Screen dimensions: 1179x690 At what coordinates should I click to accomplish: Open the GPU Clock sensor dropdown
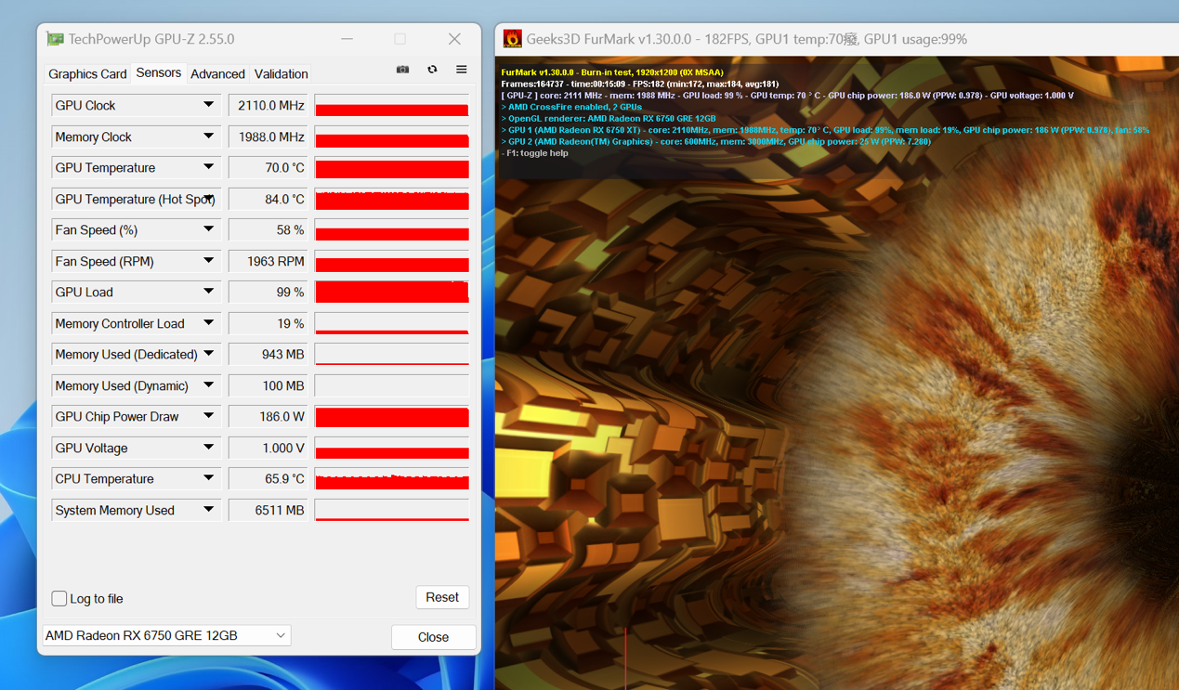[x=209, y=106]
